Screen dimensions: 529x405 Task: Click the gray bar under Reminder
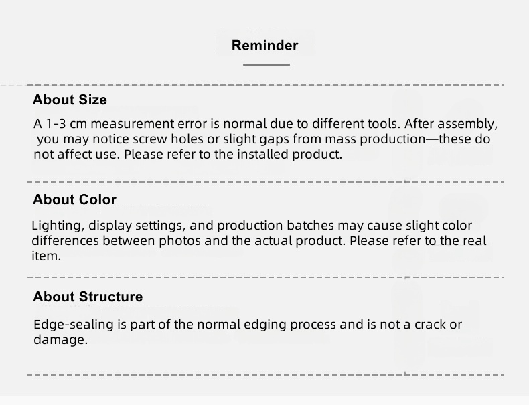pyautogui.click(x=266, y=65)
